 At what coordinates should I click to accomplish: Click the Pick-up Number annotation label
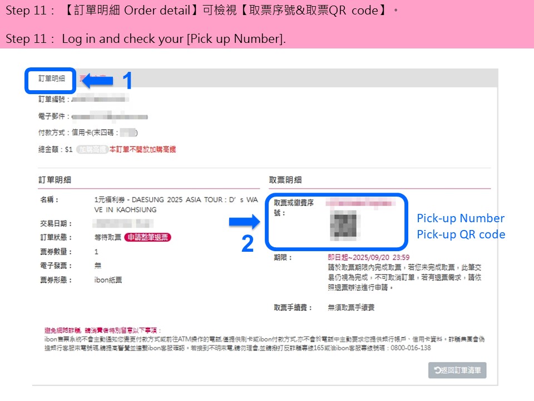click(461, 218)
